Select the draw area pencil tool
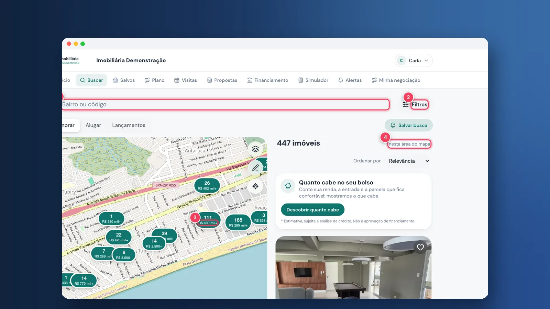This screenshot has width=550, height=309. tap(255, 168)
